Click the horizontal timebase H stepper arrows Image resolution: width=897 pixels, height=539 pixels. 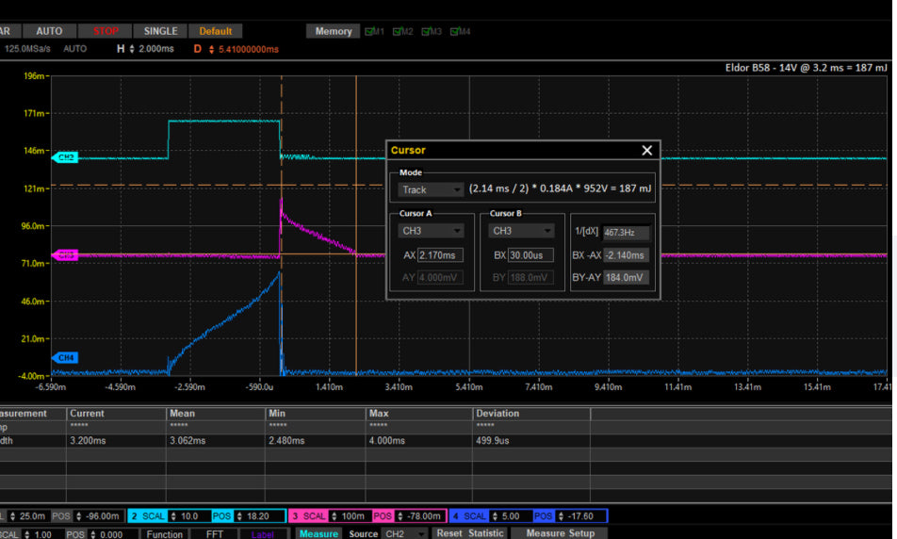[132, 49]
